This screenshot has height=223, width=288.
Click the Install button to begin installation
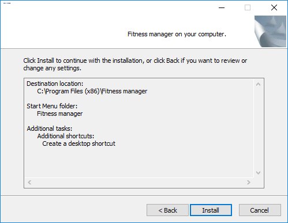click(x=211, y=210)
